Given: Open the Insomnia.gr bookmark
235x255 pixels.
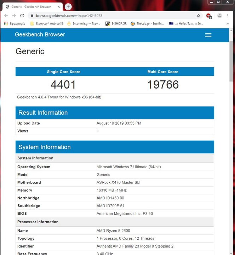Looking at the screenshot, I should pos(84,24).
